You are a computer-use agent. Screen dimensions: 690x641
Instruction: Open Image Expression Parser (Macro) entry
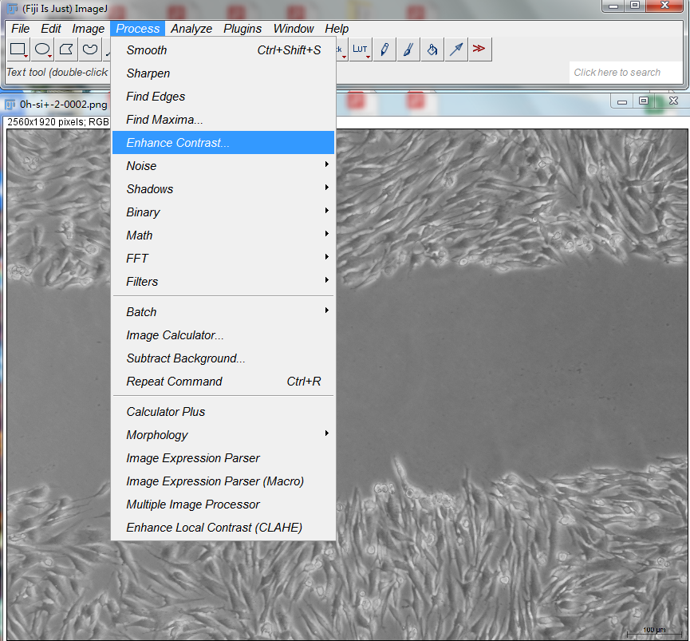223,481
